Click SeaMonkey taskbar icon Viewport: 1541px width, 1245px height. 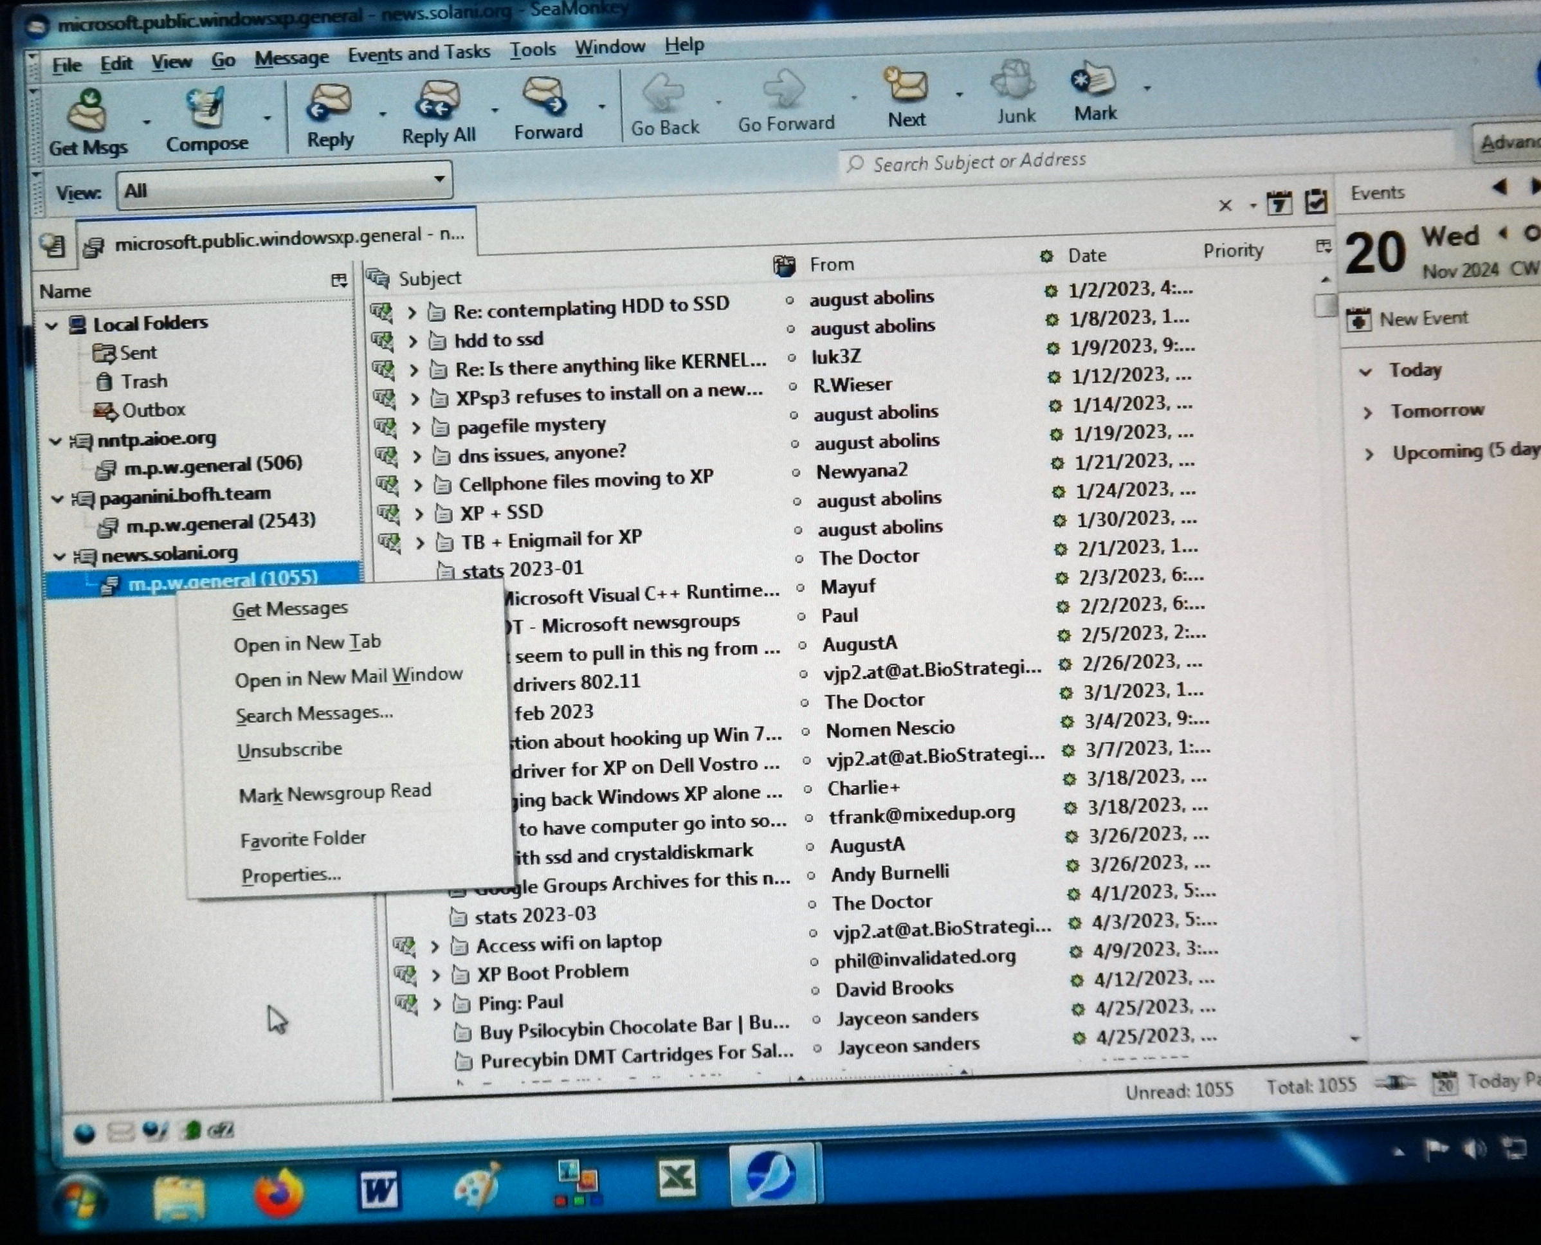coord(771,1176)
